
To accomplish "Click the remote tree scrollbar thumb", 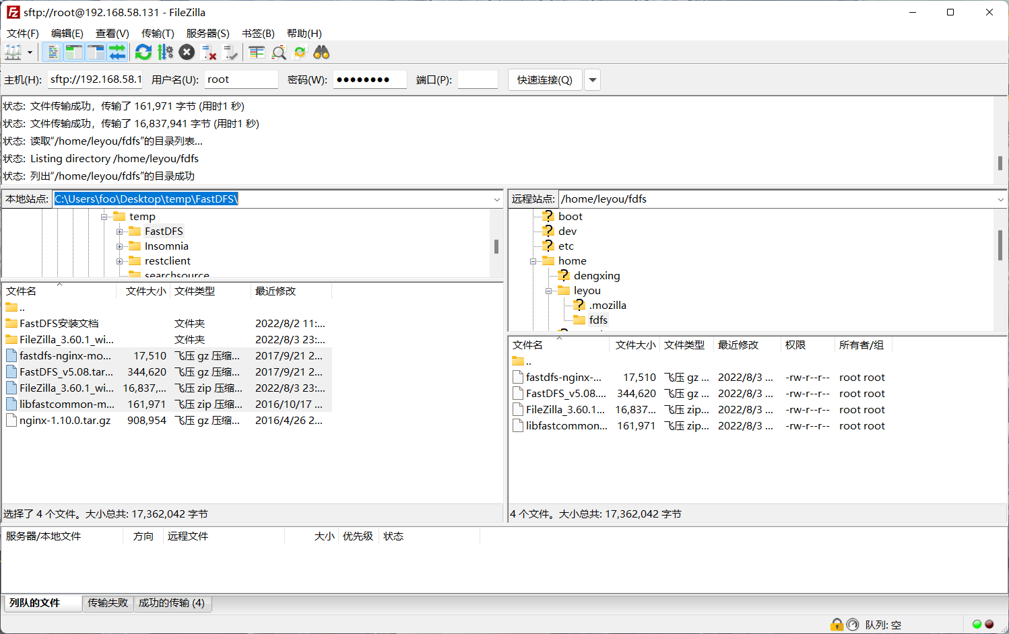I will click(x=1000, y=245).
